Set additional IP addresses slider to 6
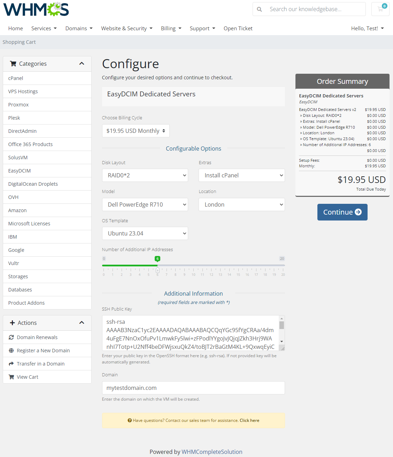 pos(157,270)
